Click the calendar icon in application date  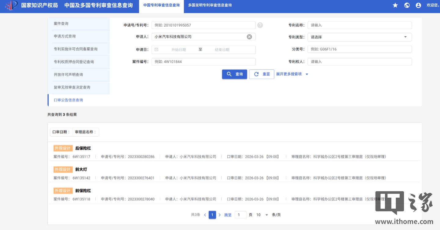point(156,49)
